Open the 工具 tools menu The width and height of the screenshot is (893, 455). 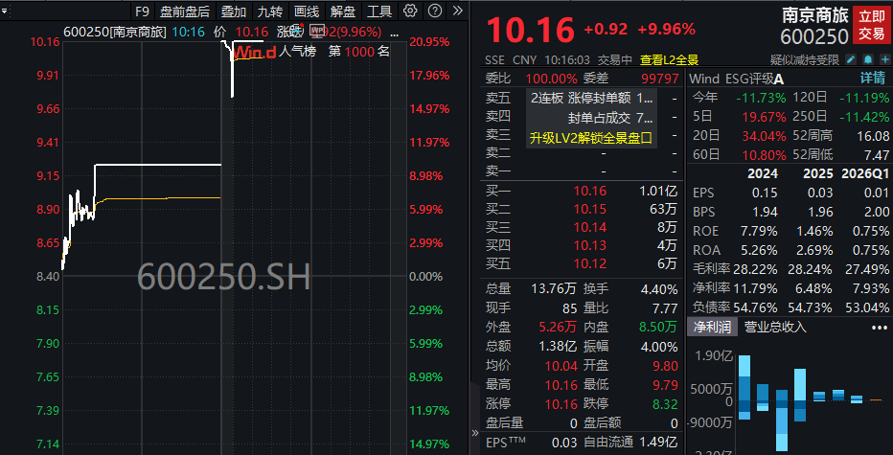click(379, 11)
